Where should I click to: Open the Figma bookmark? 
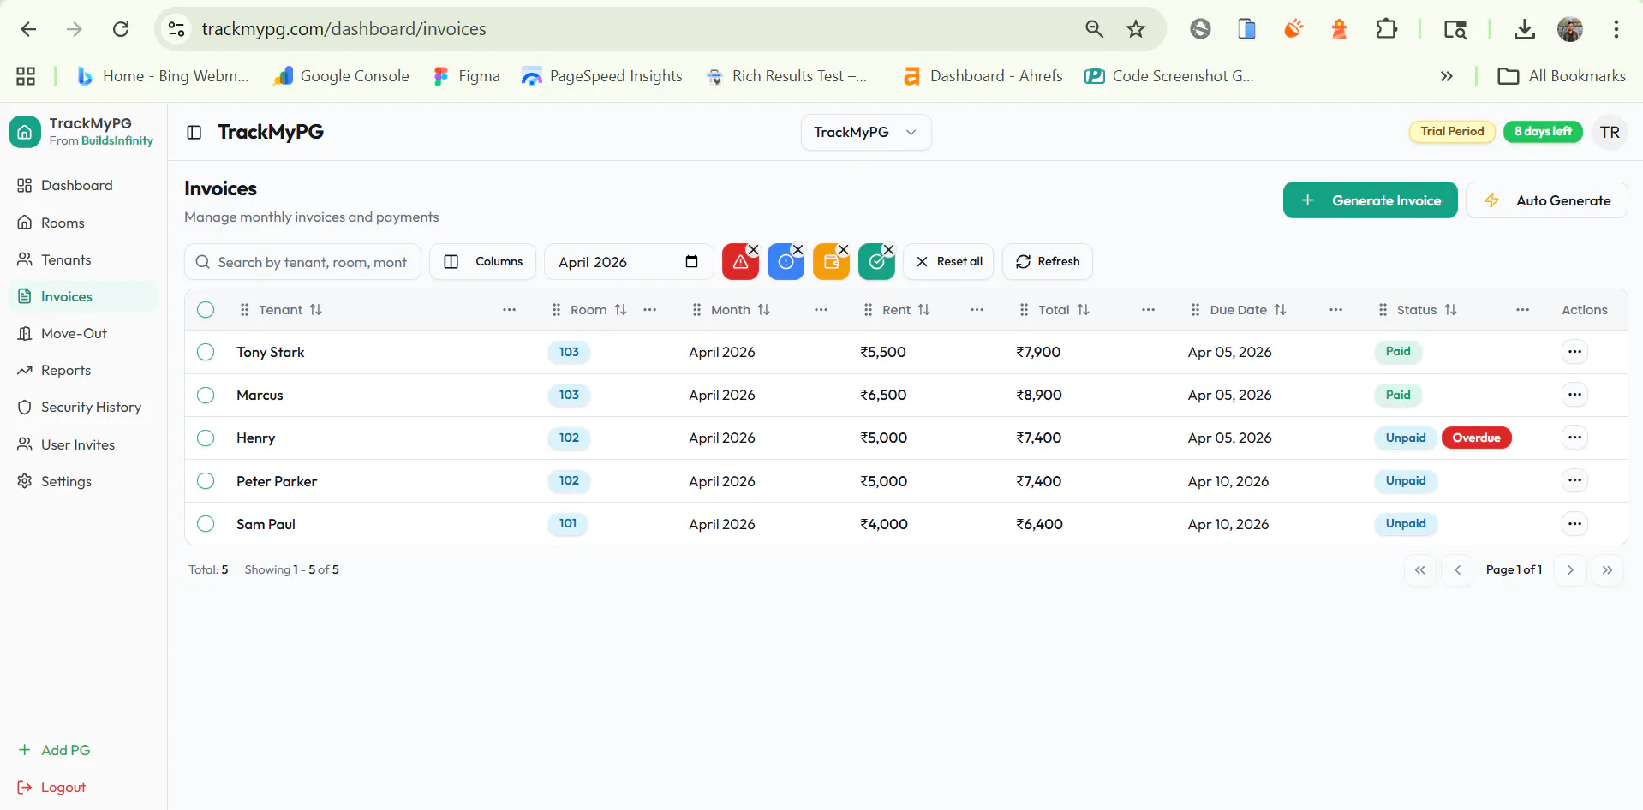pos(467,76)
